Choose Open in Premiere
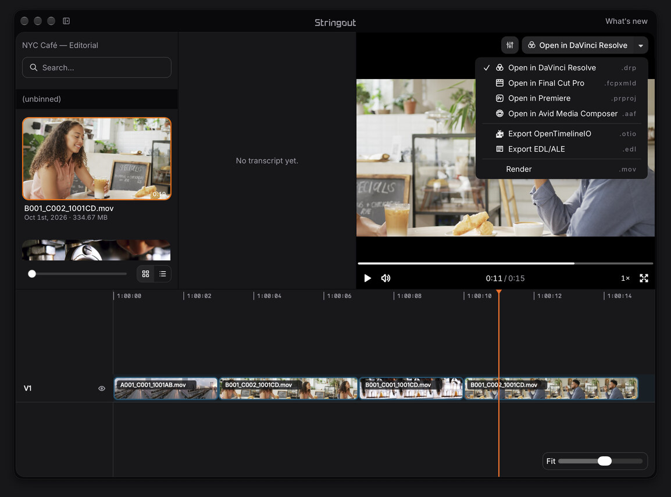 562,98
